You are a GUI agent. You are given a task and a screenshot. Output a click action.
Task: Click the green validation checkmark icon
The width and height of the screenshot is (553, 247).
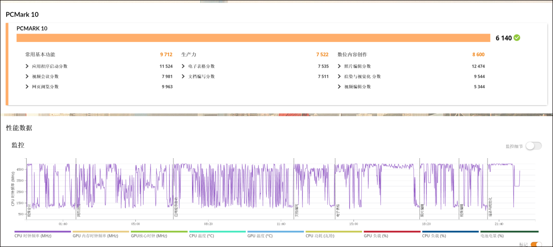pyautogui.click(x=517, y=38)
